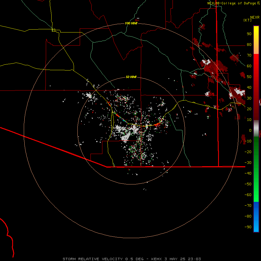The height and width of the screenshot is (261, 261).
Task: Click the KEMX station identifier in footer
Action: (x=157, y=259)
